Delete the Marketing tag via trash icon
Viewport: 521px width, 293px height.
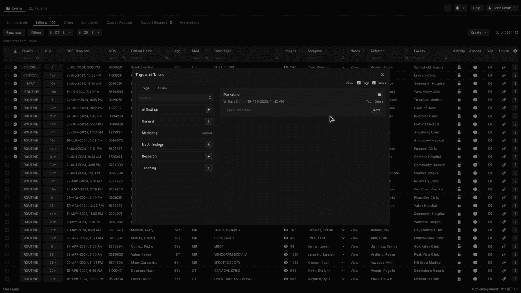(x=379, y=94)
